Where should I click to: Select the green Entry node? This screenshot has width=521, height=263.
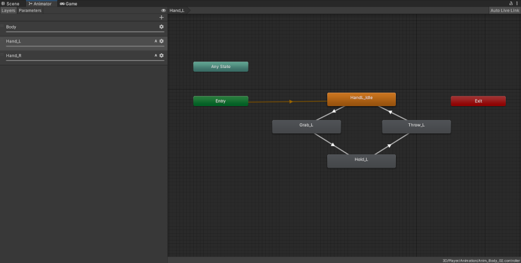tap(220, 101)
